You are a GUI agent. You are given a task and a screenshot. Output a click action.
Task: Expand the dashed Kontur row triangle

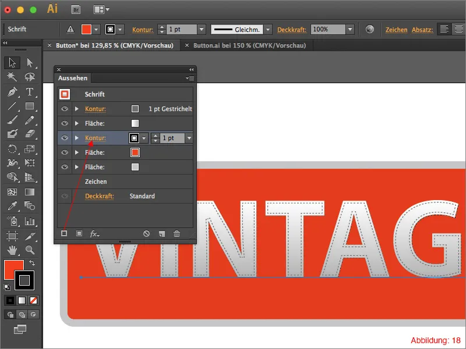[77, 109]
